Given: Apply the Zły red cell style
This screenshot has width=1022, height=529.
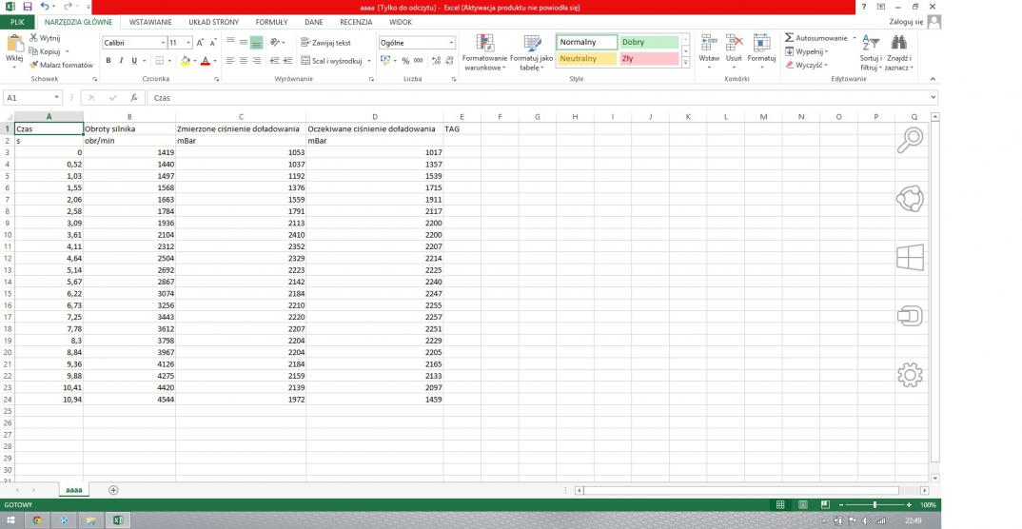Looking at the screenshot, I should pyautogui.click(x=649, y=59).
